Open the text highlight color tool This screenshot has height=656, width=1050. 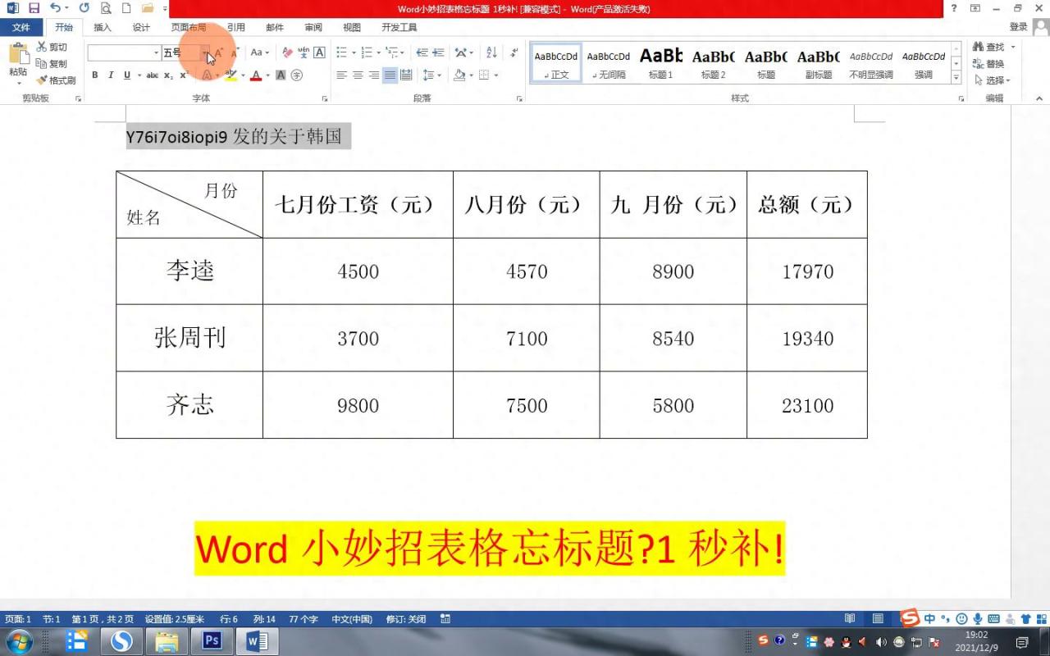point(231,75)
